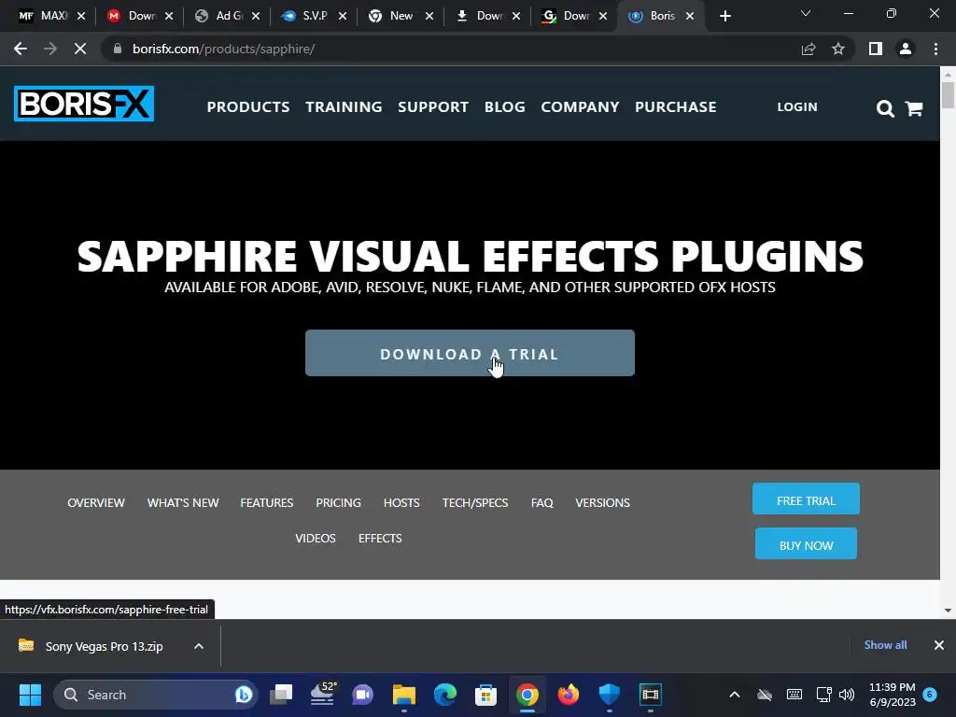
Task: Jump to the FAQ section
Action: click(542, 503)
